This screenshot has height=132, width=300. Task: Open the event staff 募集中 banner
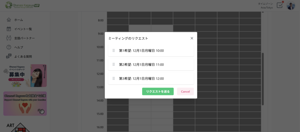[25, 75]
